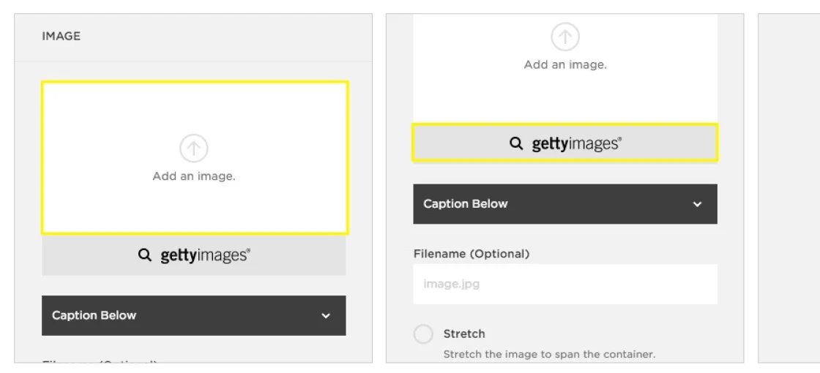Click the left panel gettyimages search button

194,255
